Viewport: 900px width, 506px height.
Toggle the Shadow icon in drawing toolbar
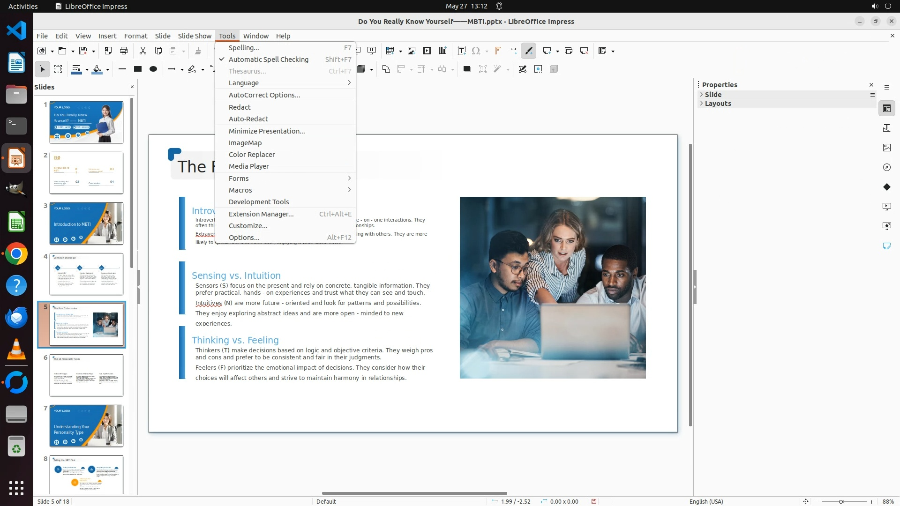467,69
